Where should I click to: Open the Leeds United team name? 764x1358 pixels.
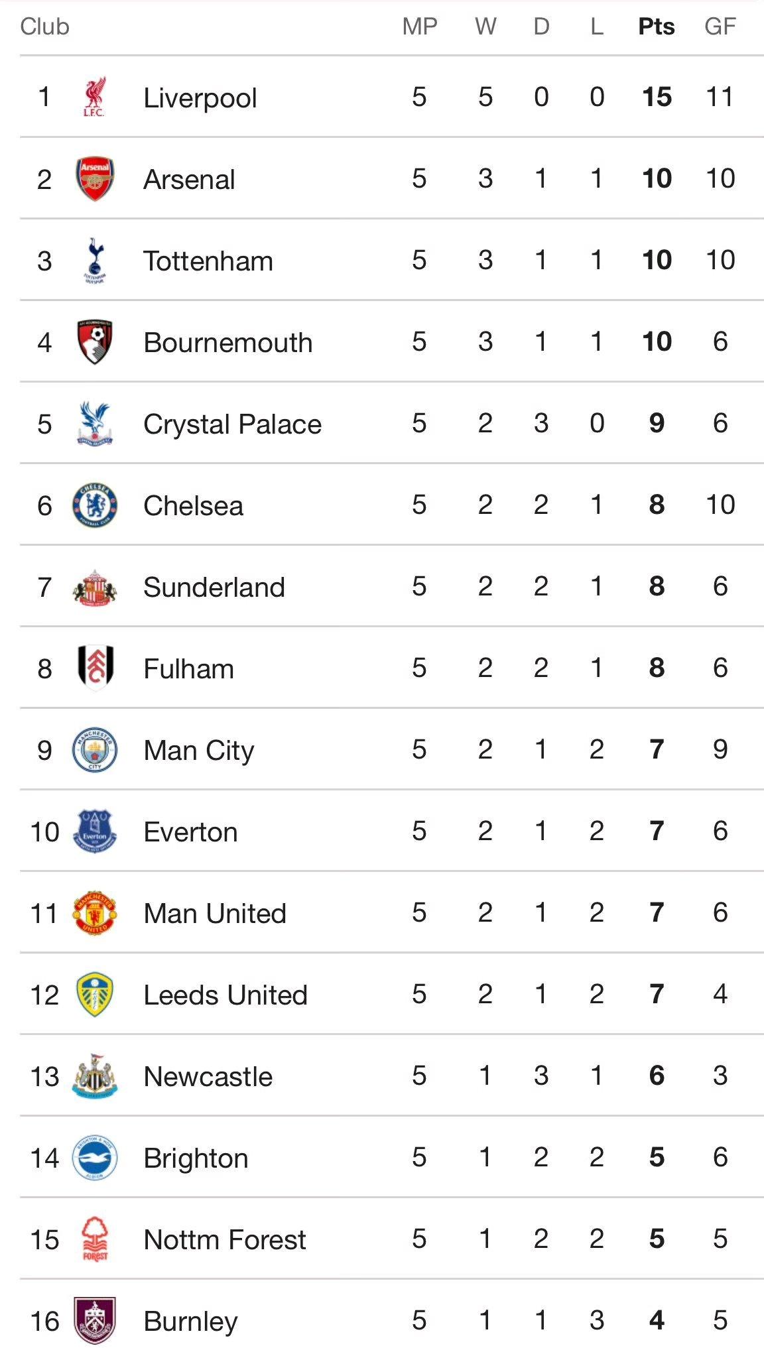[x=225, y=995]
